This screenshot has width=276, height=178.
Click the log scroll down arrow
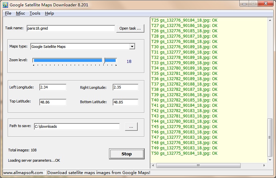tap(270, 160)
